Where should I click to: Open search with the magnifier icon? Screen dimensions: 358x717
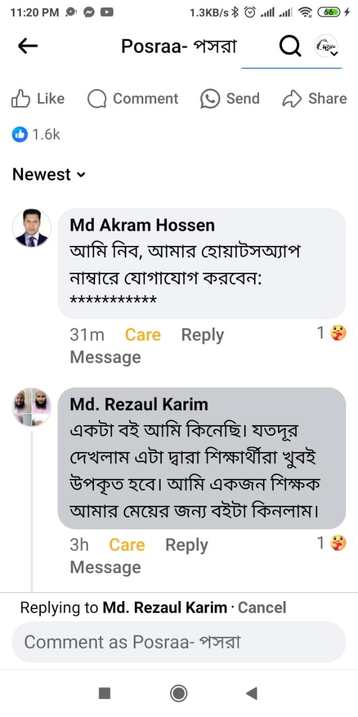[x=290, y=46]
